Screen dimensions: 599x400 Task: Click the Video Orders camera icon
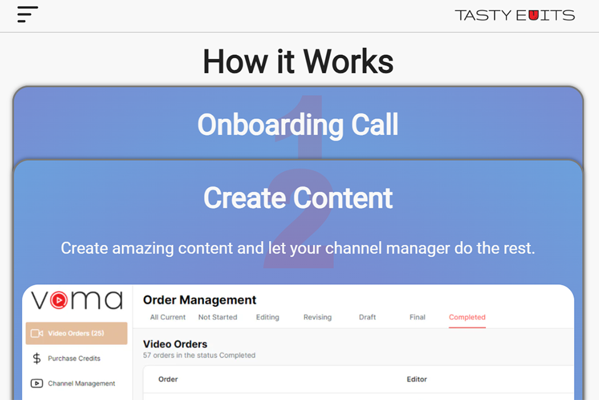click(x=37, y=334)
